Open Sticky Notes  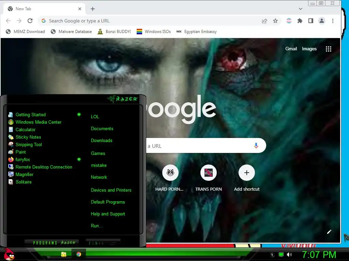[25, 137]
